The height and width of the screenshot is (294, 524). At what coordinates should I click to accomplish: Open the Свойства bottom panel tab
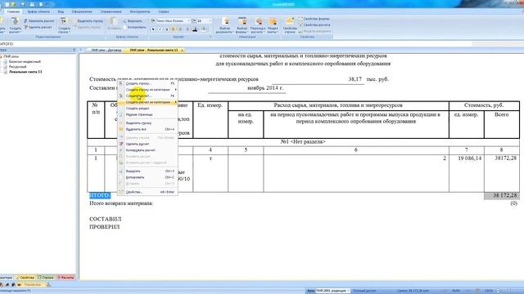25,278
